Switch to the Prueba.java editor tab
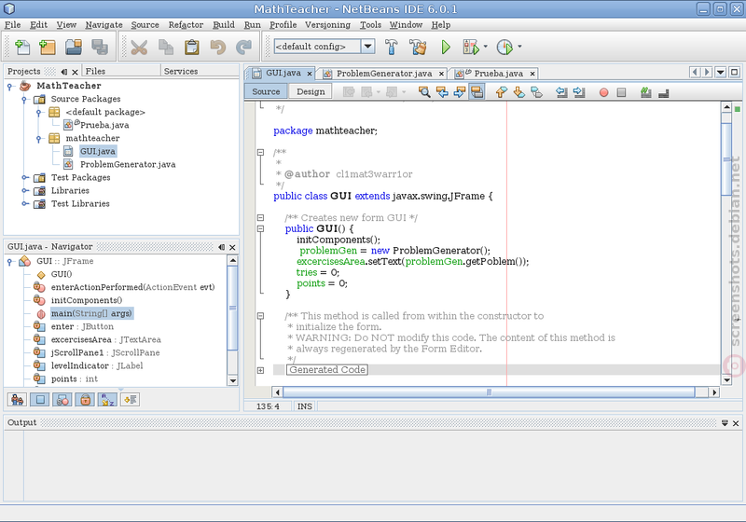The image size is (746, 522). [498, 74]
